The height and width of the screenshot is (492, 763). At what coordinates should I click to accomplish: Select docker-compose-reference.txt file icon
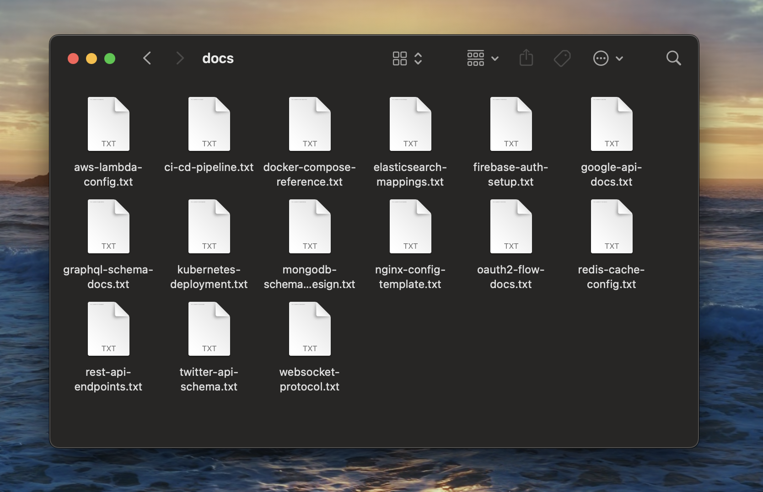[x=310, y=124]
